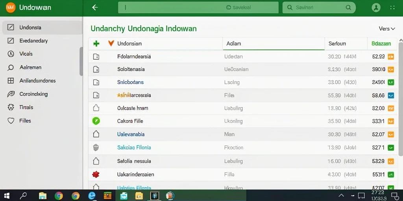Sort by the Undonsiam column header
The image size is (403, 201).
(x=129, y=44)
